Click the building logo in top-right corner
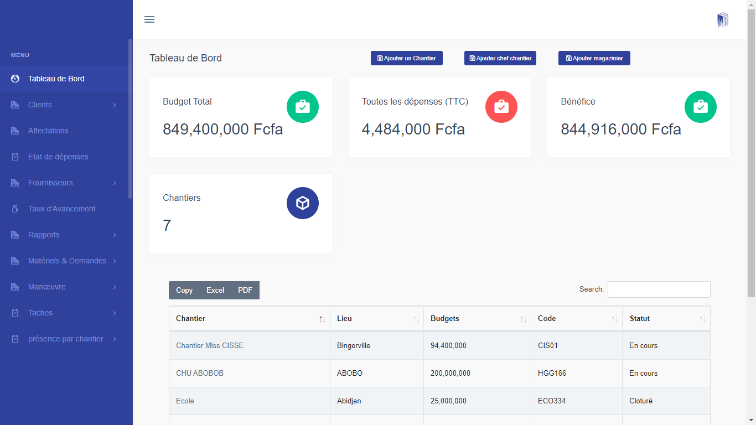The image size is (756, 425). pos(722,20)
